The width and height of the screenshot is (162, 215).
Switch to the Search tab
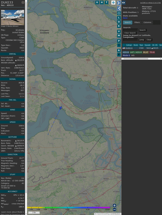pyautogui.click(x=128, y=23)
